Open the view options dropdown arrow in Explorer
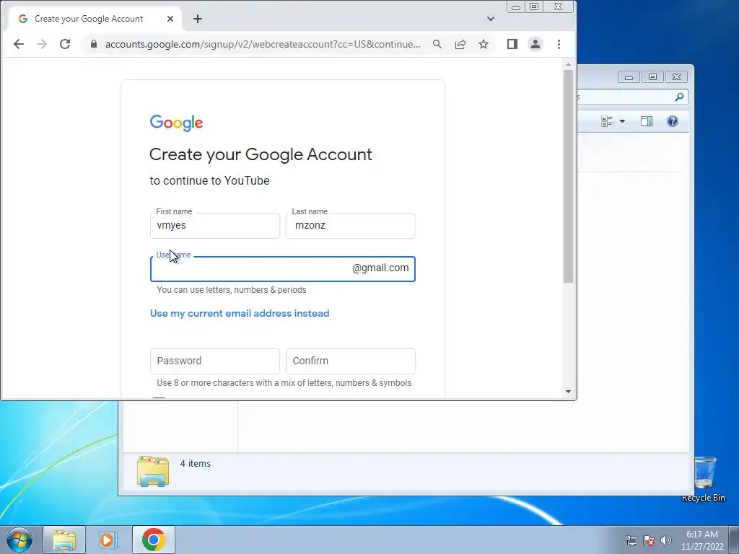Screen dimensions: 739x554 pyautogui.click(x=622, y=121)
